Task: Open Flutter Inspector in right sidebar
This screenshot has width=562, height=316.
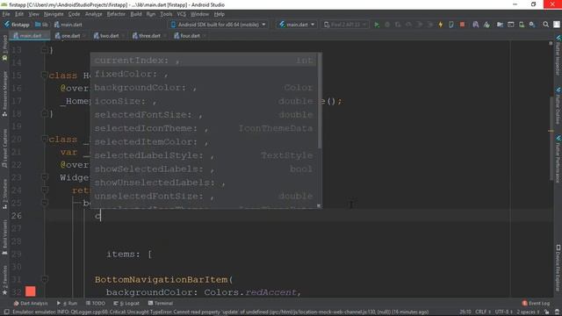Action: click(x=558, y=55)
